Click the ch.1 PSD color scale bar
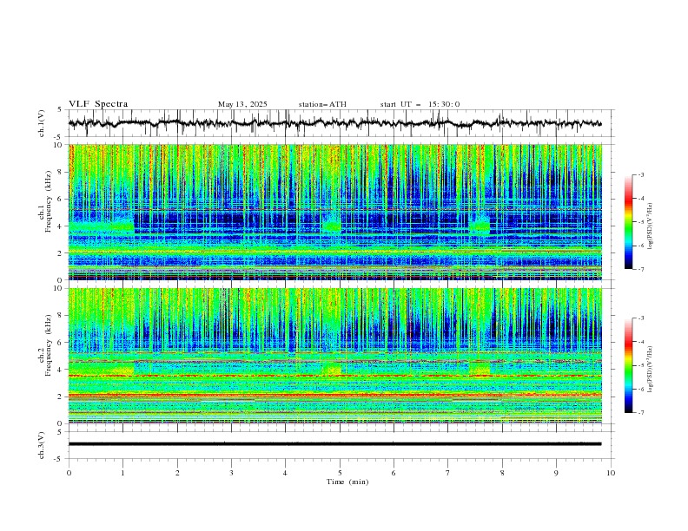688x531 pixels. pos(629,222)
